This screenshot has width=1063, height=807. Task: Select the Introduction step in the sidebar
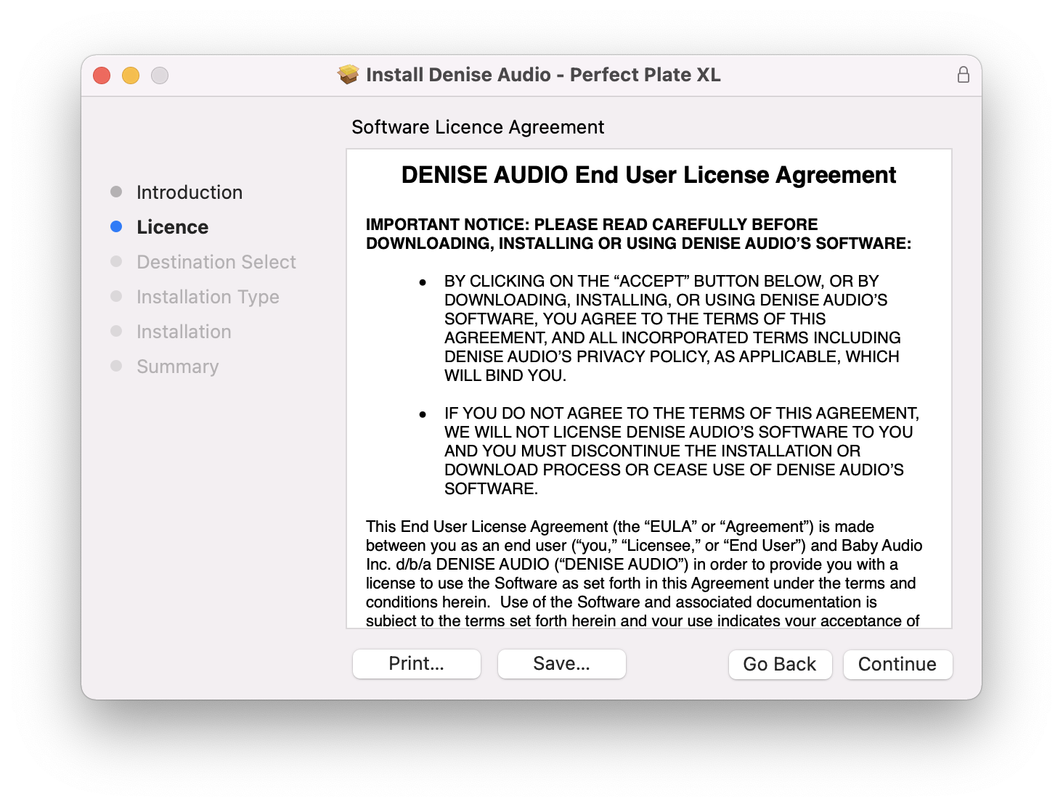pos(190,192)
